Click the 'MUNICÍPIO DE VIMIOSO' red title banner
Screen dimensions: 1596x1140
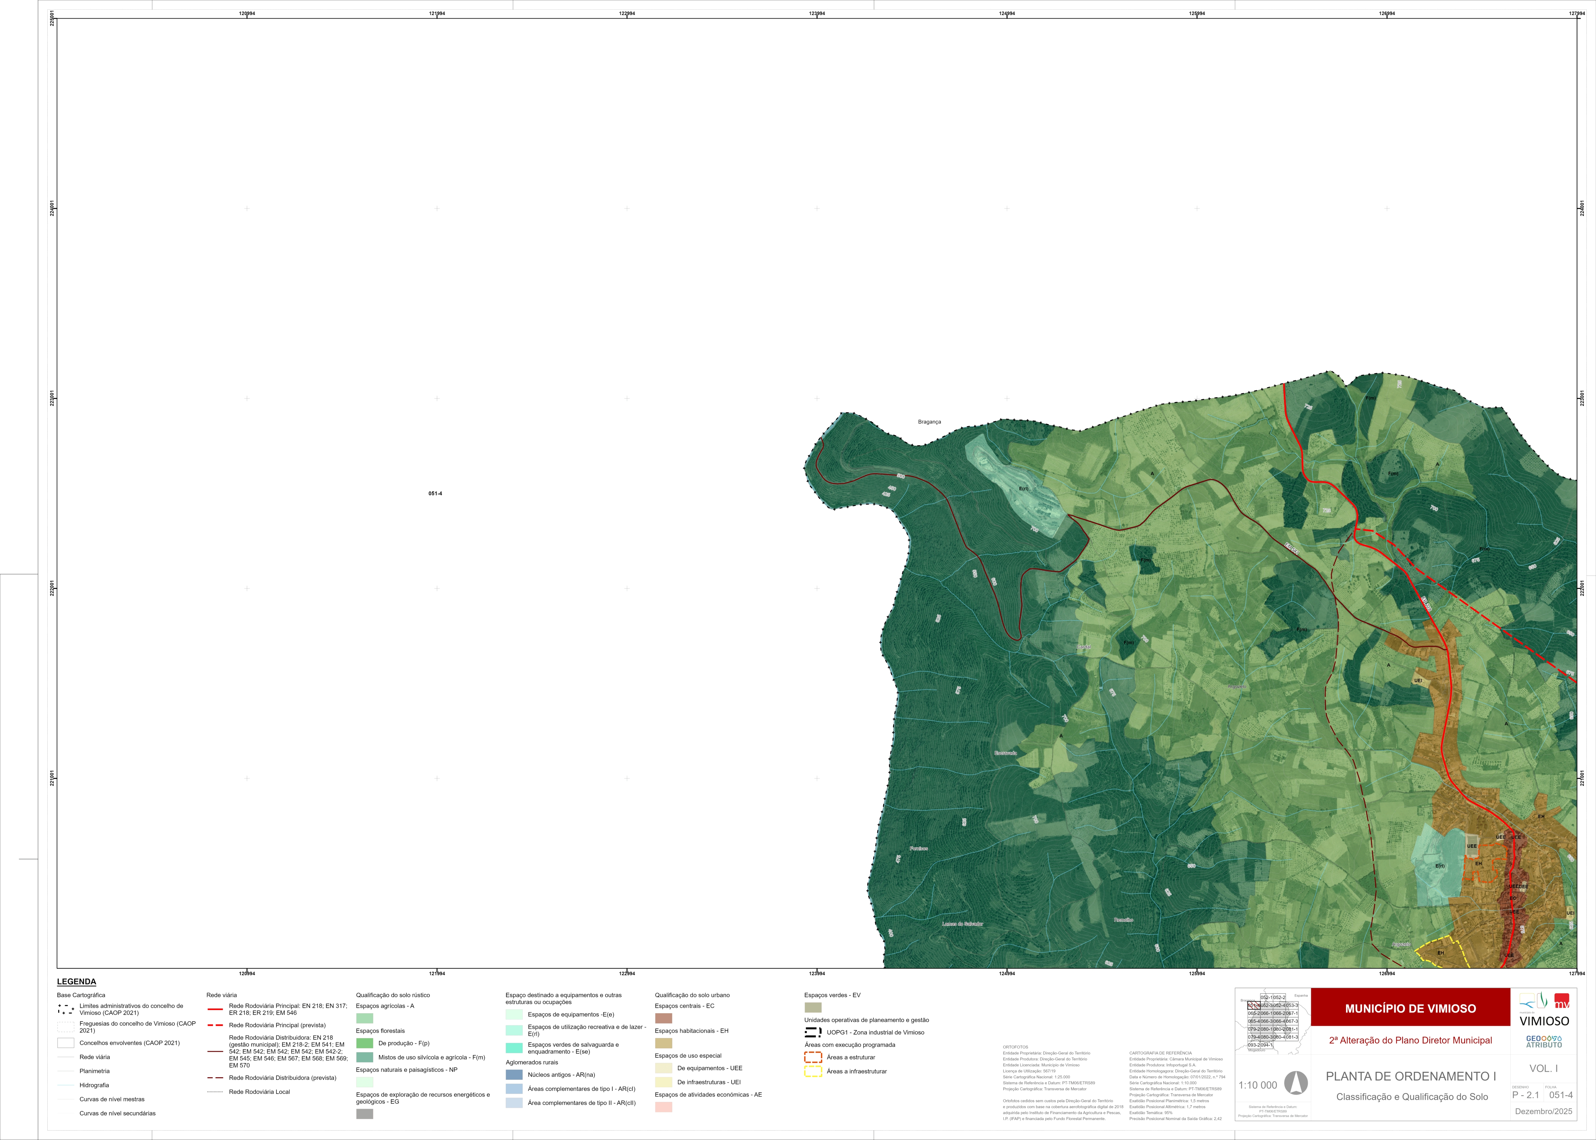[1410, 1008]
